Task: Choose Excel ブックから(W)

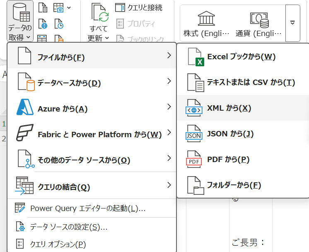Action: 243,57
